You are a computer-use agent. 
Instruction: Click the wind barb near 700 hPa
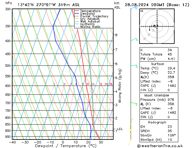[x=134, y=103]
